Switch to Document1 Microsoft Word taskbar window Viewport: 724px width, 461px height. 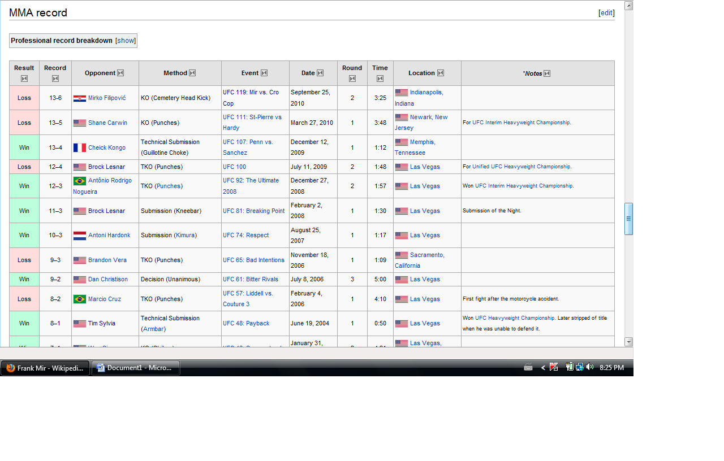136,368
